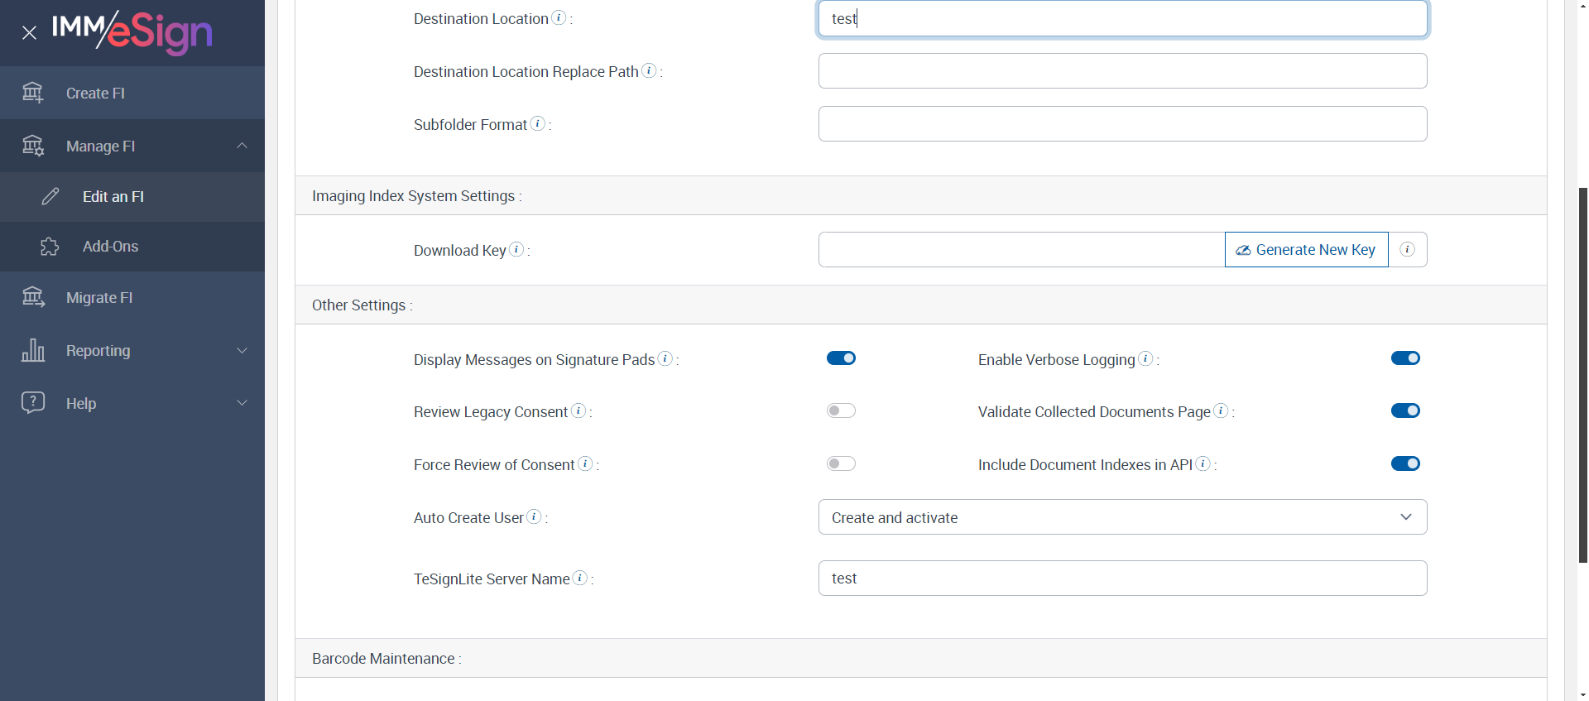Image resolution: width=1589 pixels, height=701 pixels.
Task: Close the sidebar with the X icon
Action: [30, 33]
